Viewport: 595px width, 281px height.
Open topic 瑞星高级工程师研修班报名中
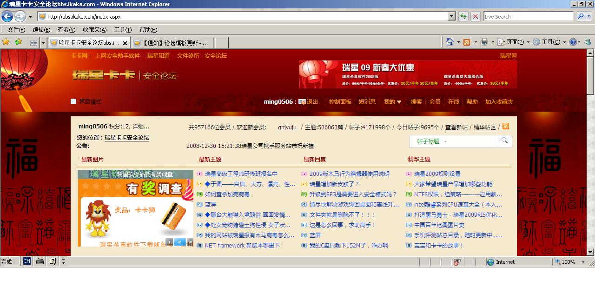pyautogui.click(x=241, y=174)
